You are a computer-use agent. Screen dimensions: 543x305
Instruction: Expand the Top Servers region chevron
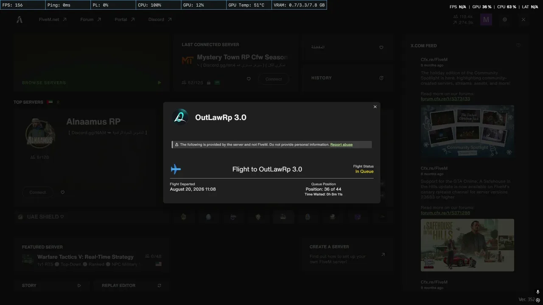tap(58, 102)
